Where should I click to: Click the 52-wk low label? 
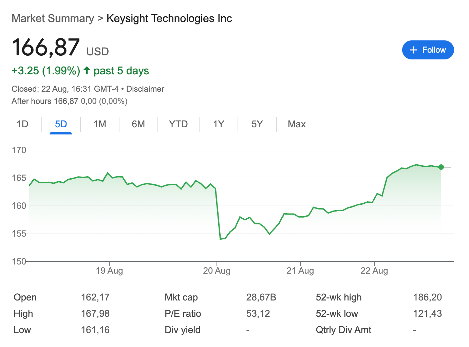(337, 313)
